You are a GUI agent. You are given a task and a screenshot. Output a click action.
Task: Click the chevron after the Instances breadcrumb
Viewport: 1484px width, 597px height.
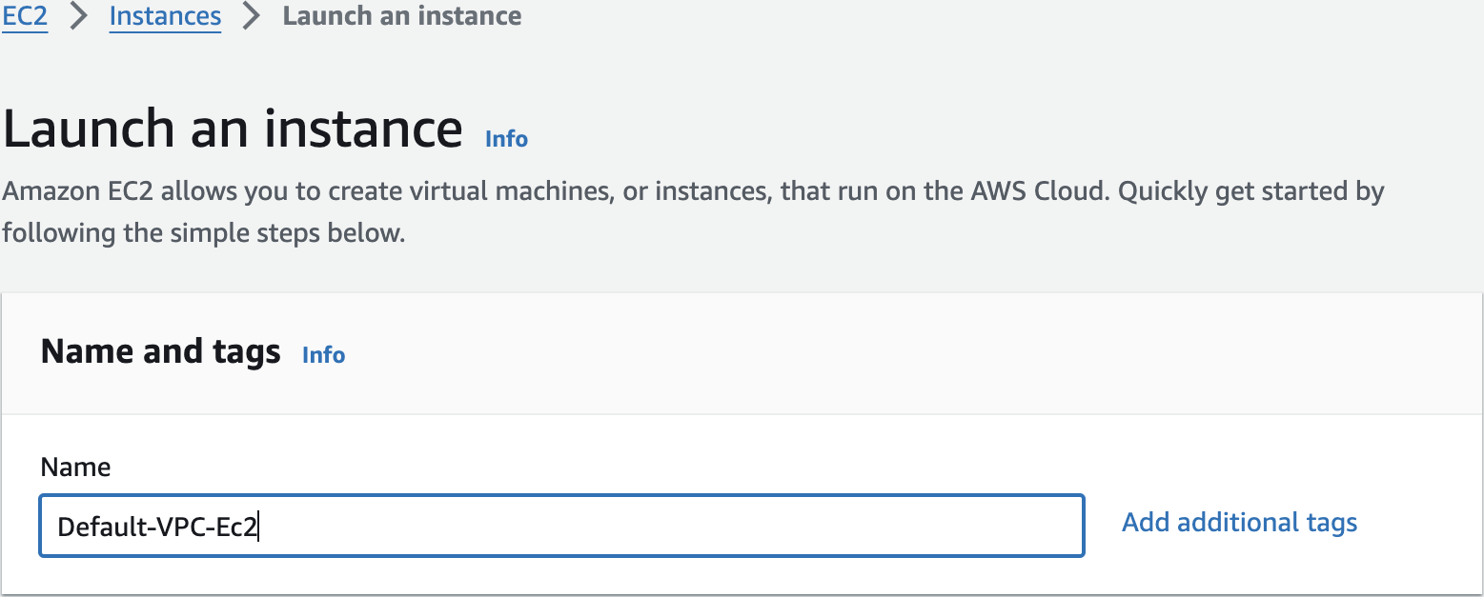point(252,16)
